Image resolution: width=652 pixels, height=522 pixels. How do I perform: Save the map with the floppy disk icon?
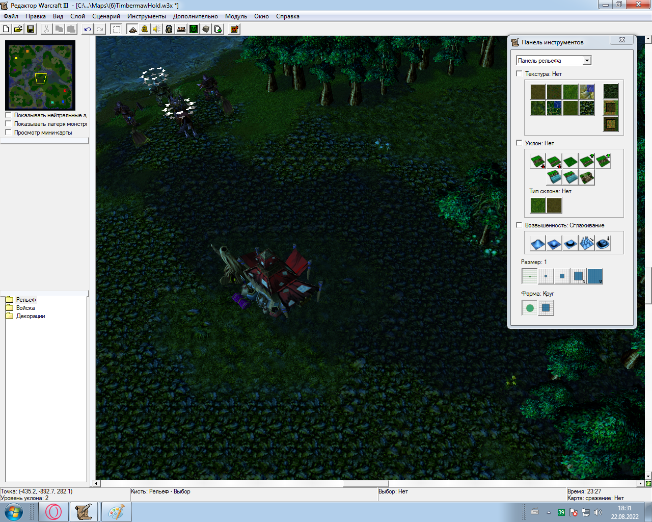pyautogui.click(x=31, y=29)
